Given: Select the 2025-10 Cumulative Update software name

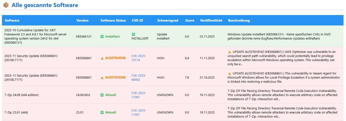Looking at the screenshot, I should (35, 36).
